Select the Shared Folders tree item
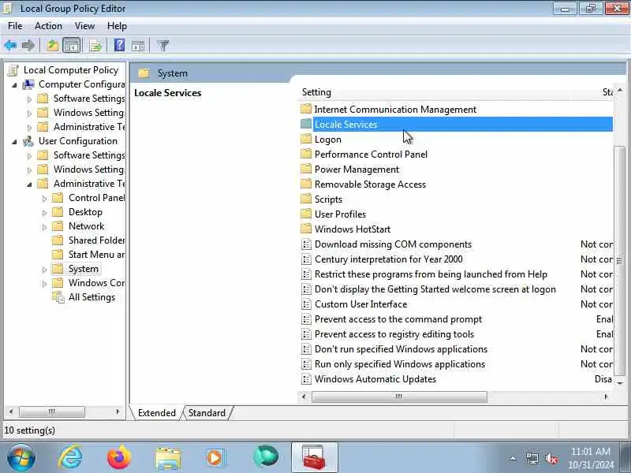The image size is (631, 473). tap(96, 240)
